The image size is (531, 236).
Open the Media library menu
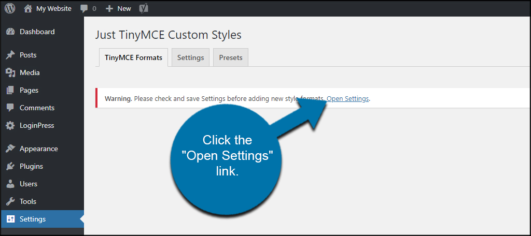[42, 72]
